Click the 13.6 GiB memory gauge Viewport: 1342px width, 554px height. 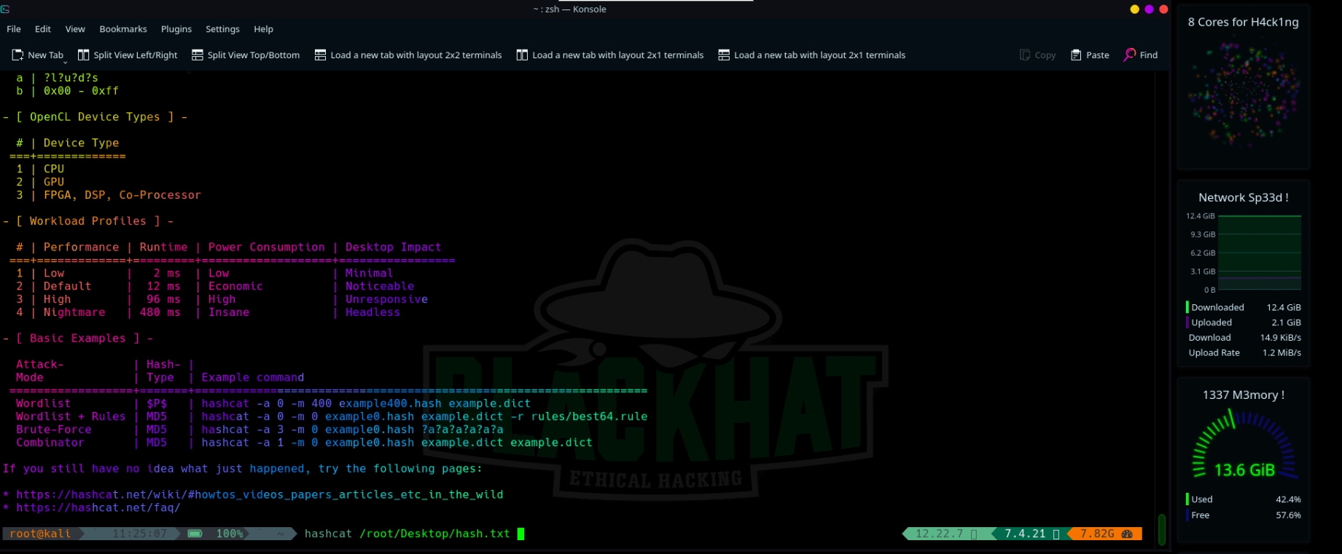click(1244, 444)
